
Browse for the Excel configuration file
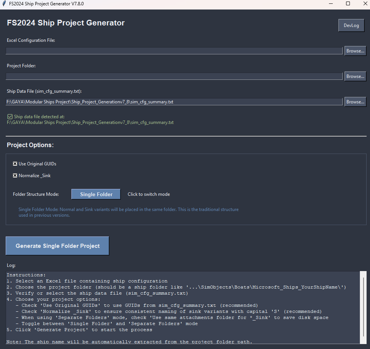coord(355,51)
